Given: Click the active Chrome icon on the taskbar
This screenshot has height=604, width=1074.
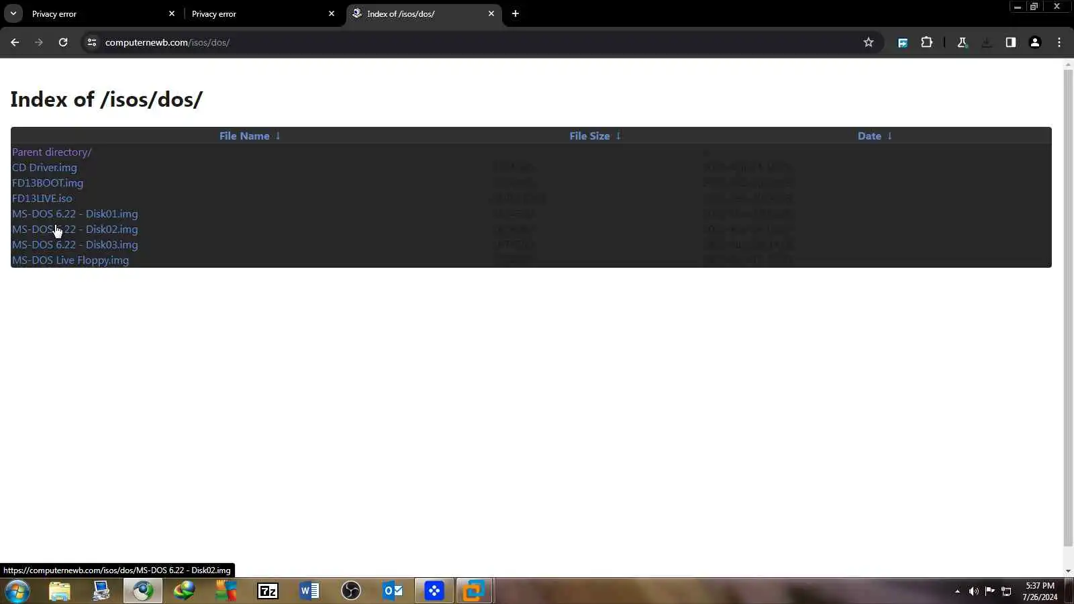Looking at the screenshot, I should [142, 591].
